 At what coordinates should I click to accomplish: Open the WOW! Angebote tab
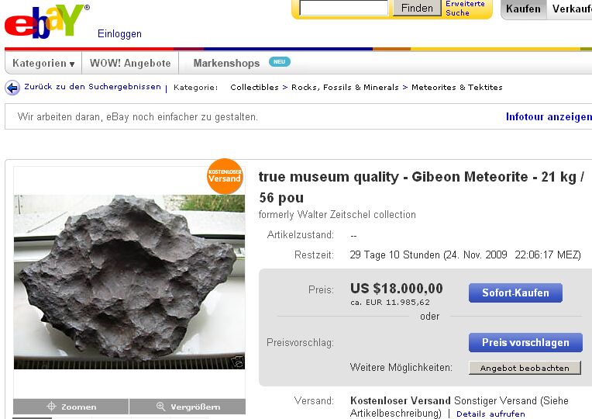tap(130, 64)
